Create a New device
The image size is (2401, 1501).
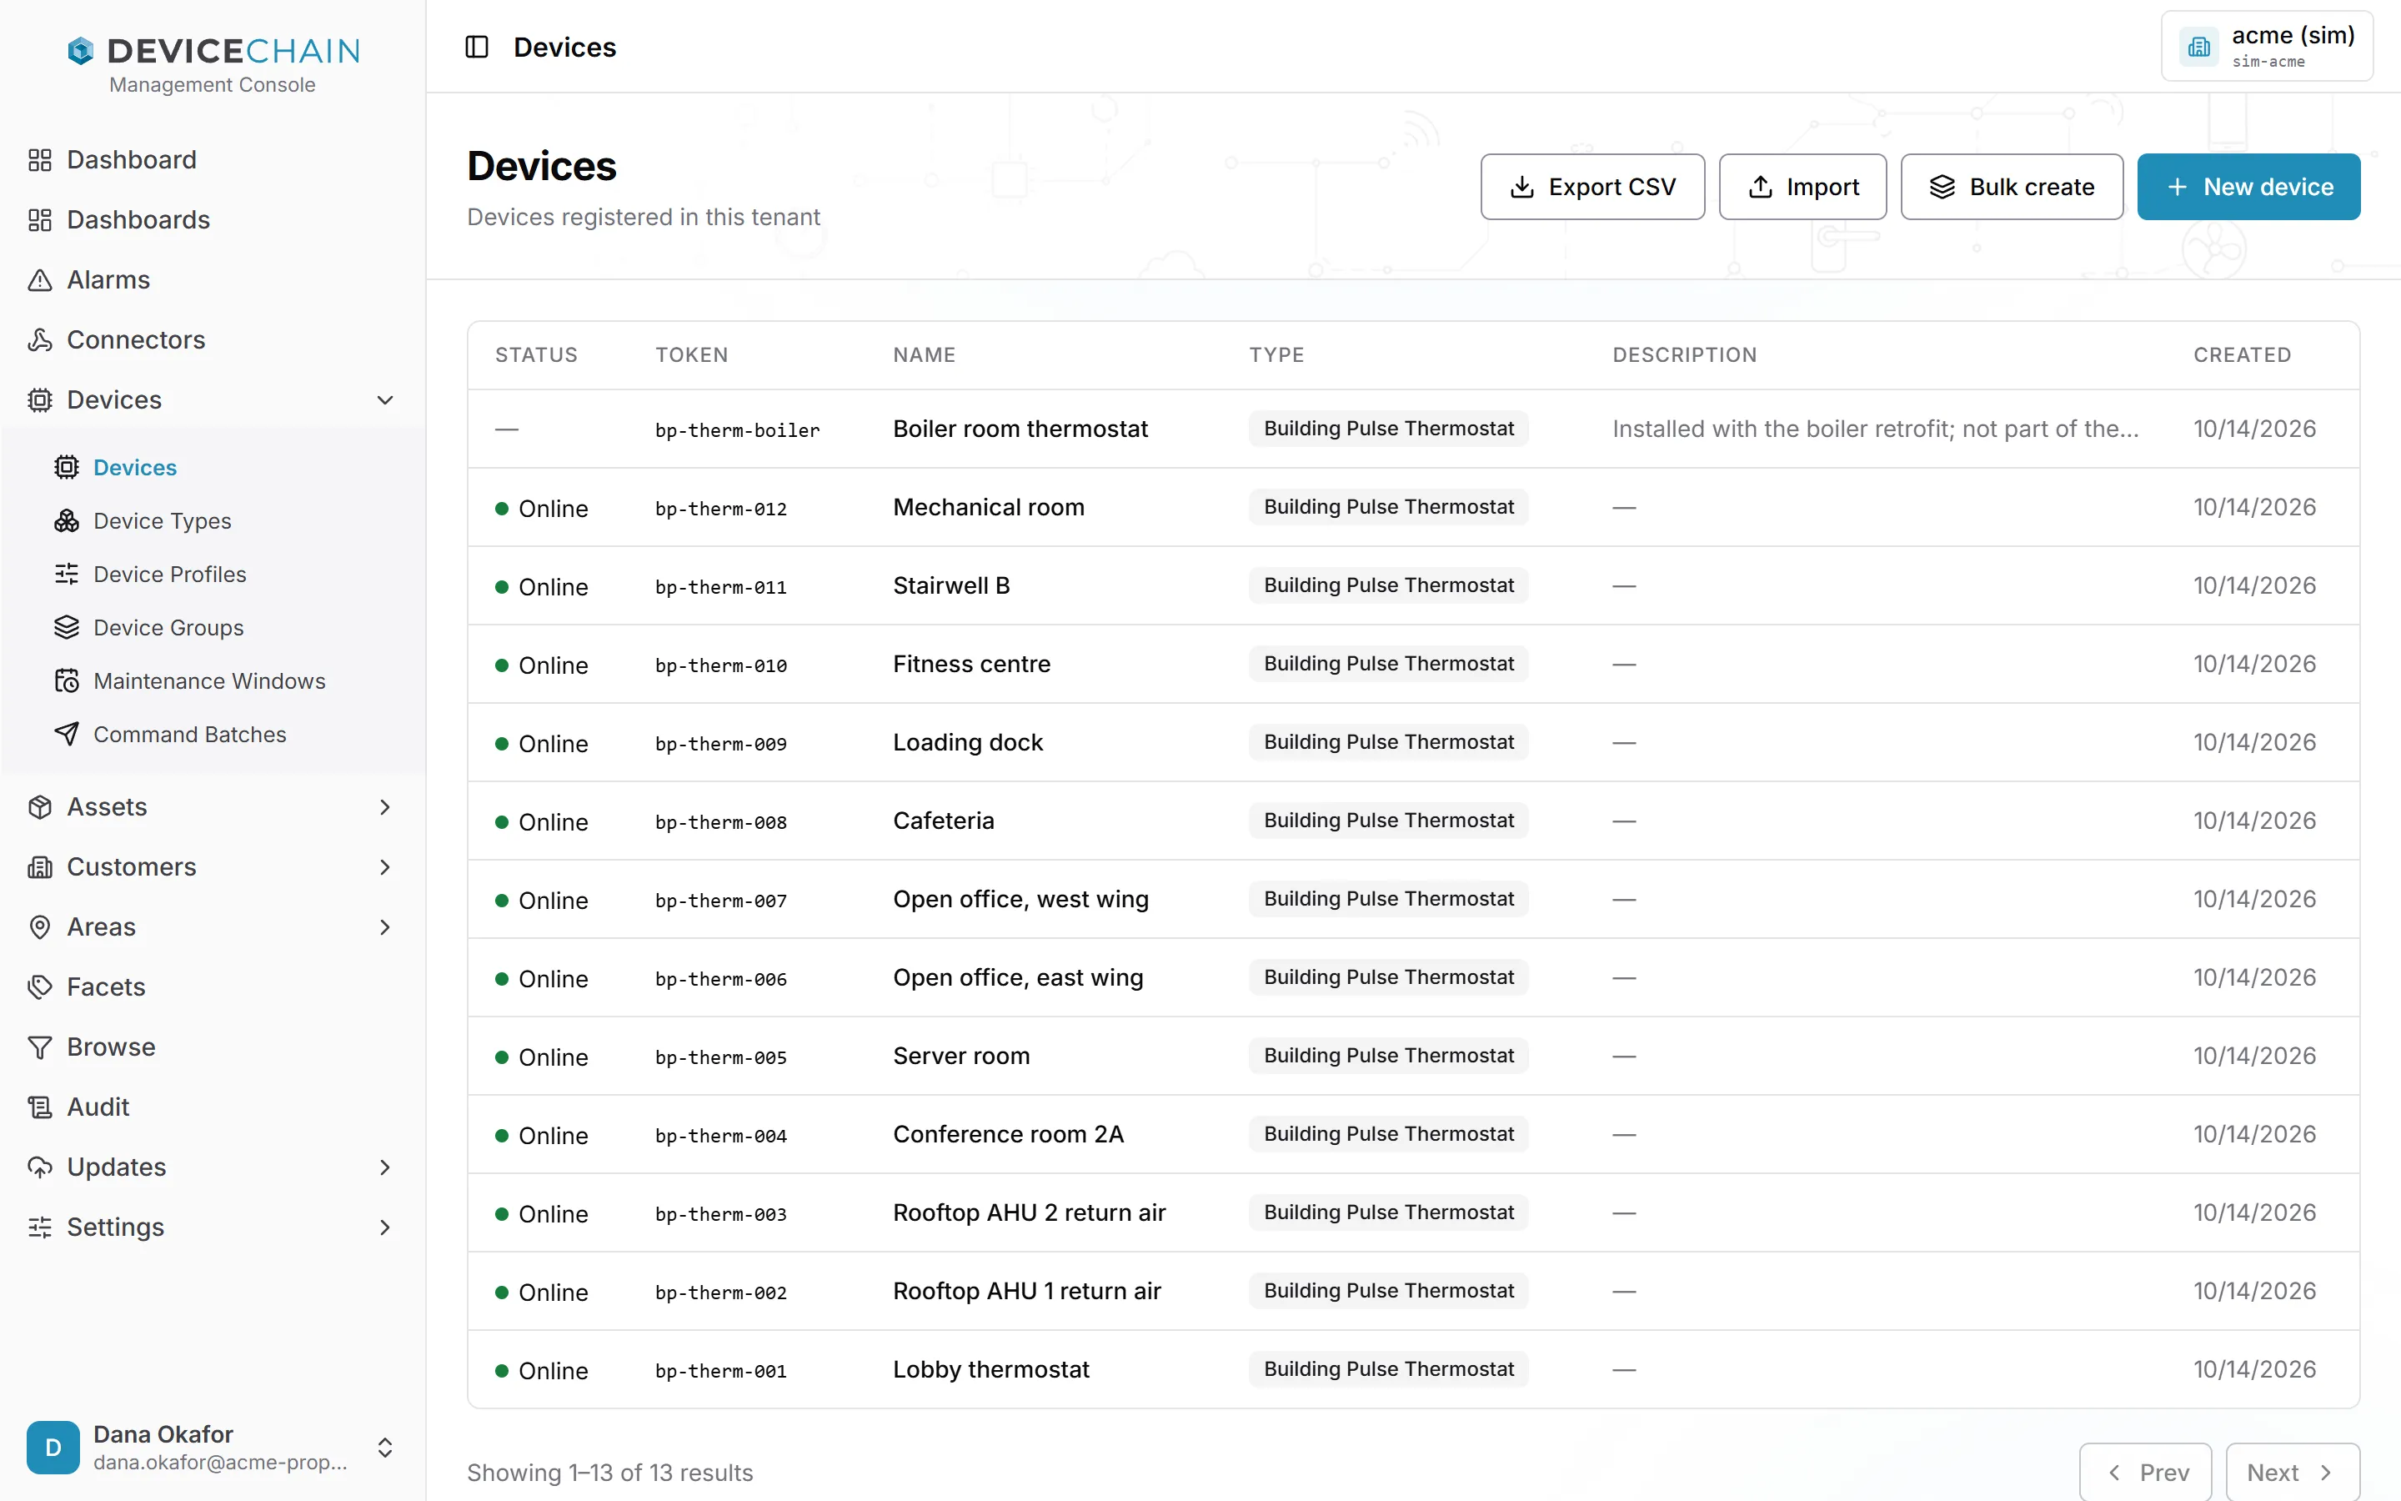click(2248, 187)
